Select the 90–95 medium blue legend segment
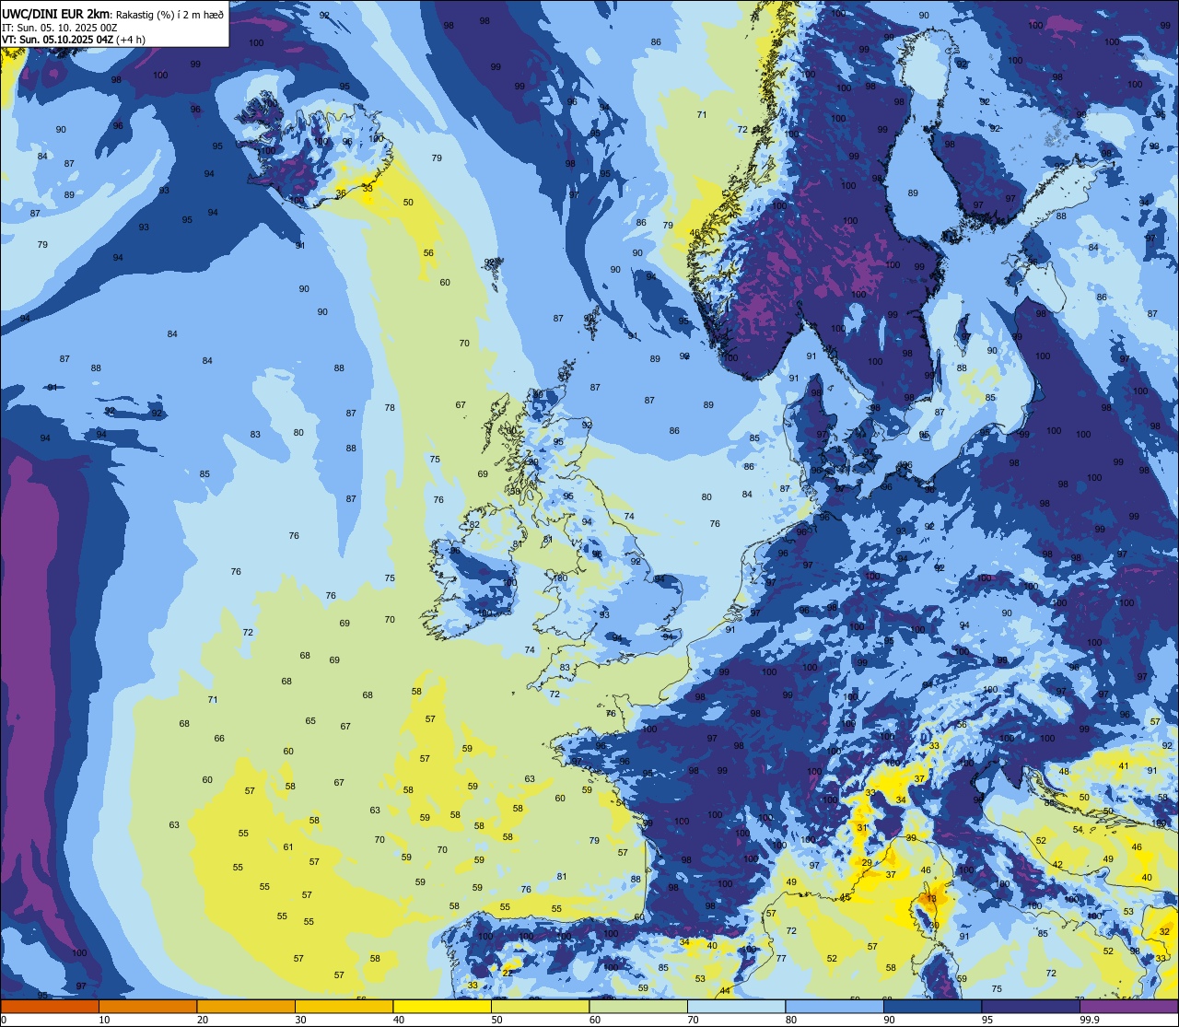The image size is (1179, 1027). coord(932,1006)
